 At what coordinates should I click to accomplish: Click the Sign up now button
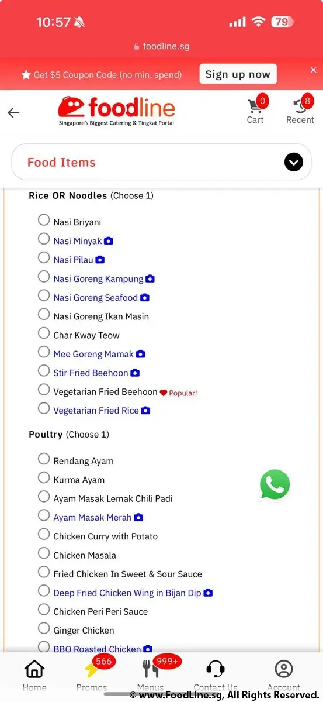pyautogui.click(x=238, y=74)
